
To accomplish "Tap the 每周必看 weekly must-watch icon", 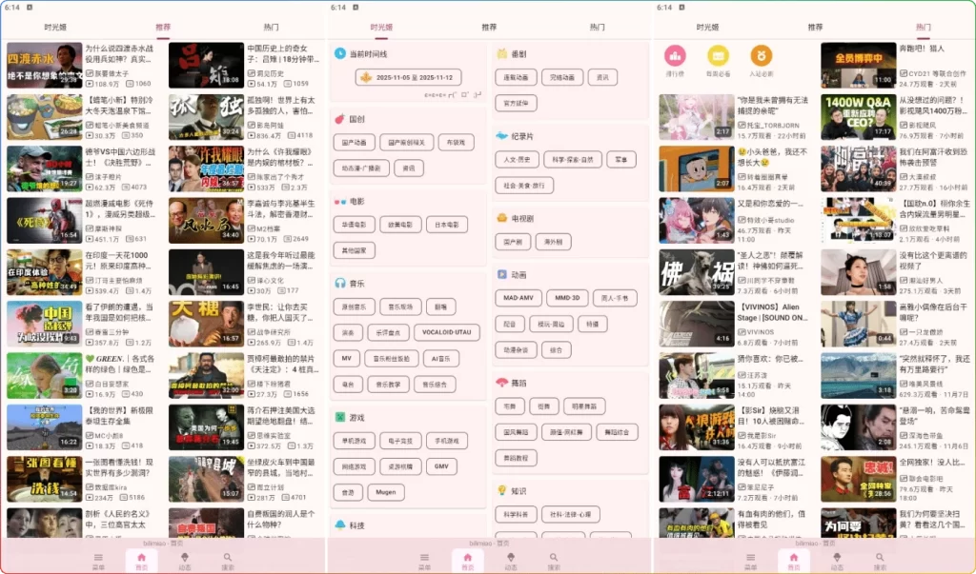I will coord(718,57).
